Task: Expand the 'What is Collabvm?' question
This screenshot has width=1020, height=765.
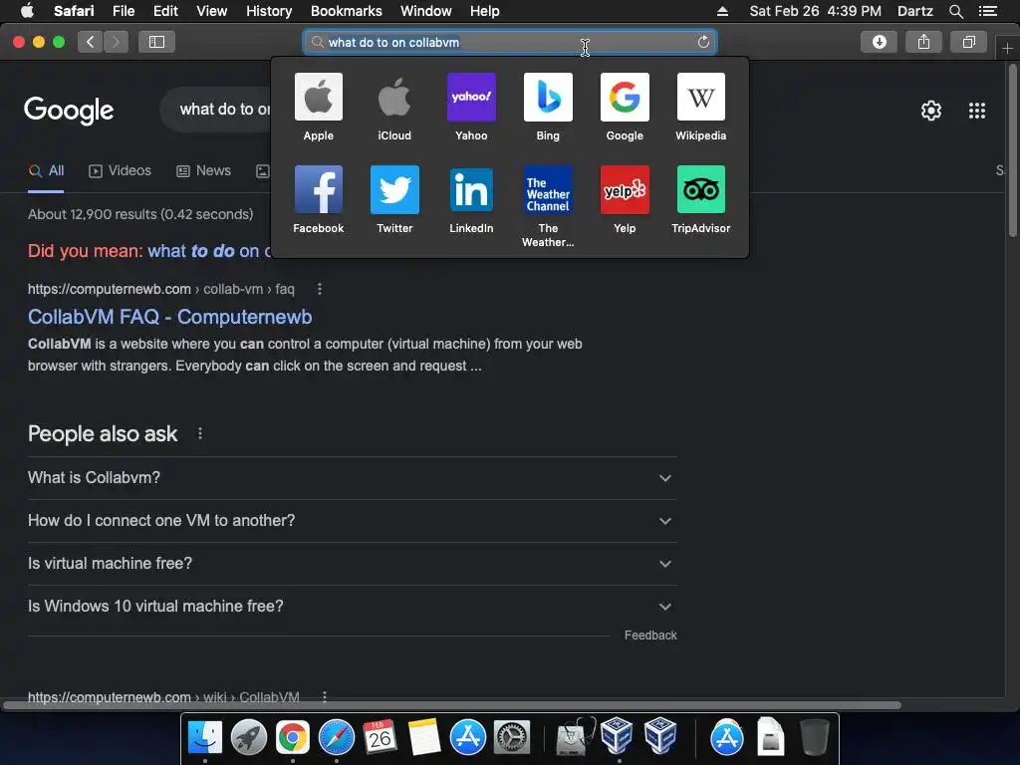Action: [352, 477]
